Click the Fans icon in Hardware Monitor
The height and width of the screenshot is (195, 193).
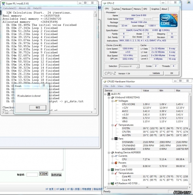click(116, 139)
